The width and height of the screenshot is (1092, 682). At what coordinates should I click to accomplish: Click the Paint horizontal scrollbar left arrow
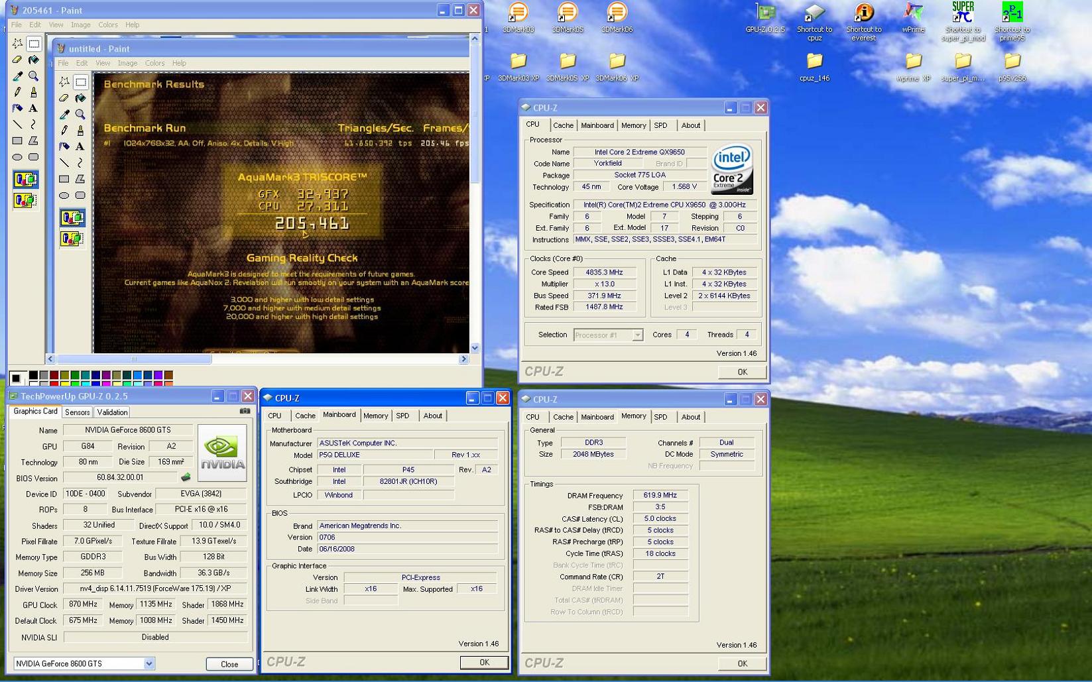click(50, 359)
